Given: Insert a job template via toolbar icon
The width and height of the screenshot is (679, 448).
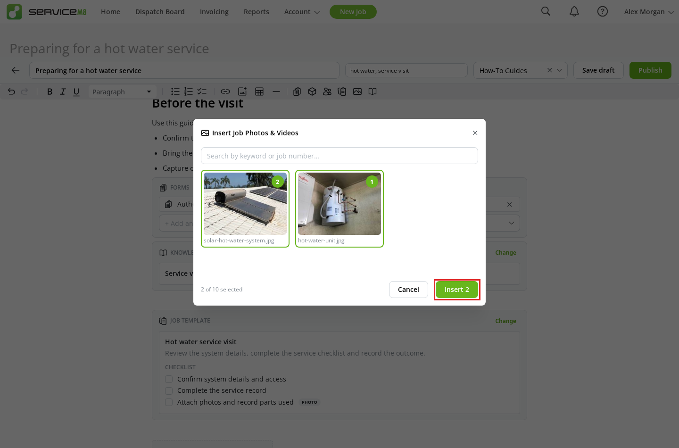Looking at the screenshot, I should (342, 91).
